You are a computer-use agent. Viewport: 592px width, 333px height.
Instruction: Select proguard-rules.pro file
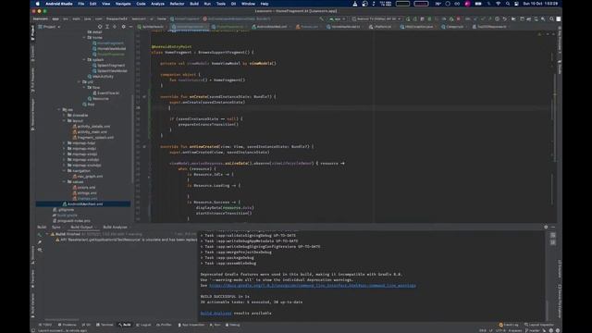tap(71, 220)
